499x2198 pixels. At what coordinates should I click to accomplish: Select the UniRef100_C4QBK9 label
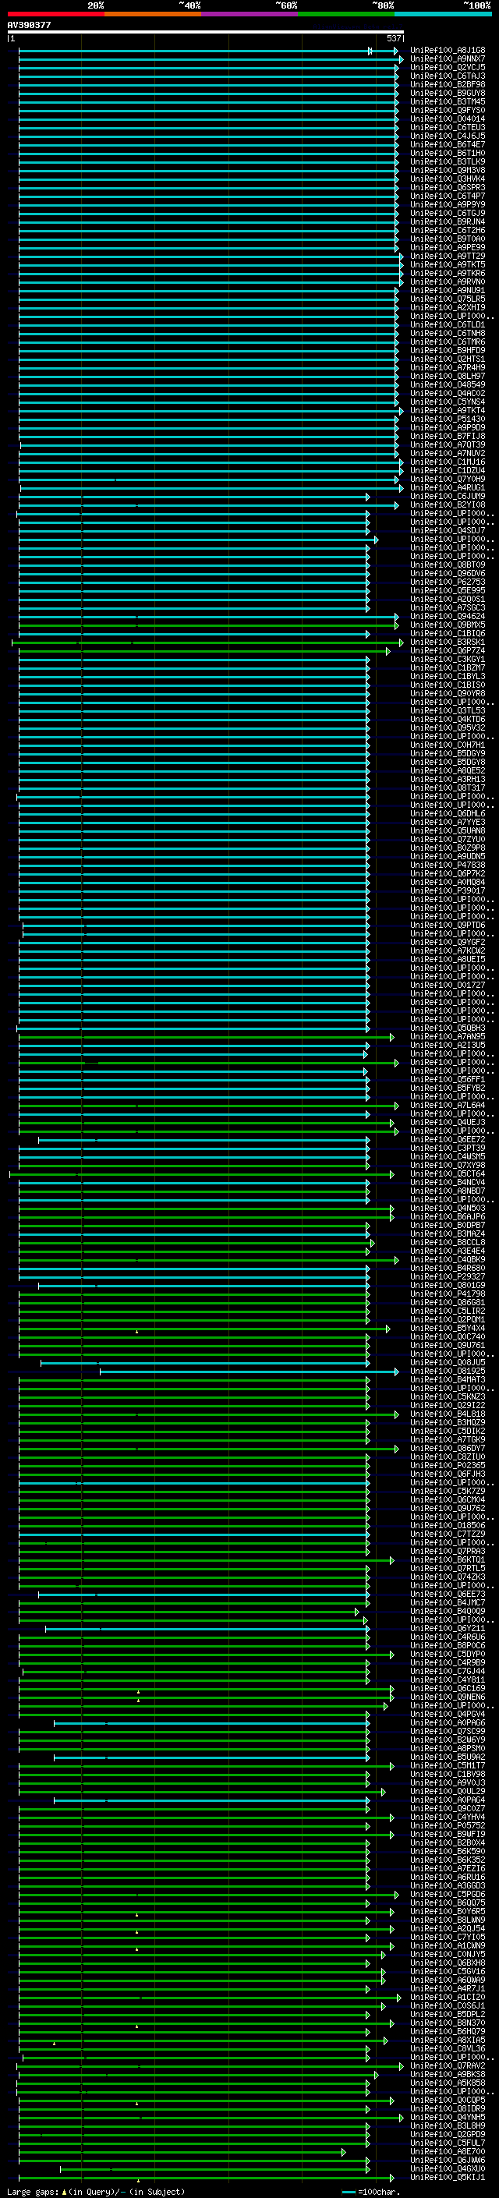click(x=448, y=1259)
